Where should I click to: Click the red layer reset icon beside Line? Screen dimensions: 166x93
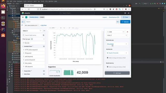[x=127, y=32]
